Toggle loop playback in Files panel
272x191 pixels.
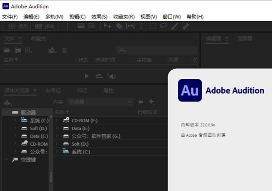[x=99, y=76]
